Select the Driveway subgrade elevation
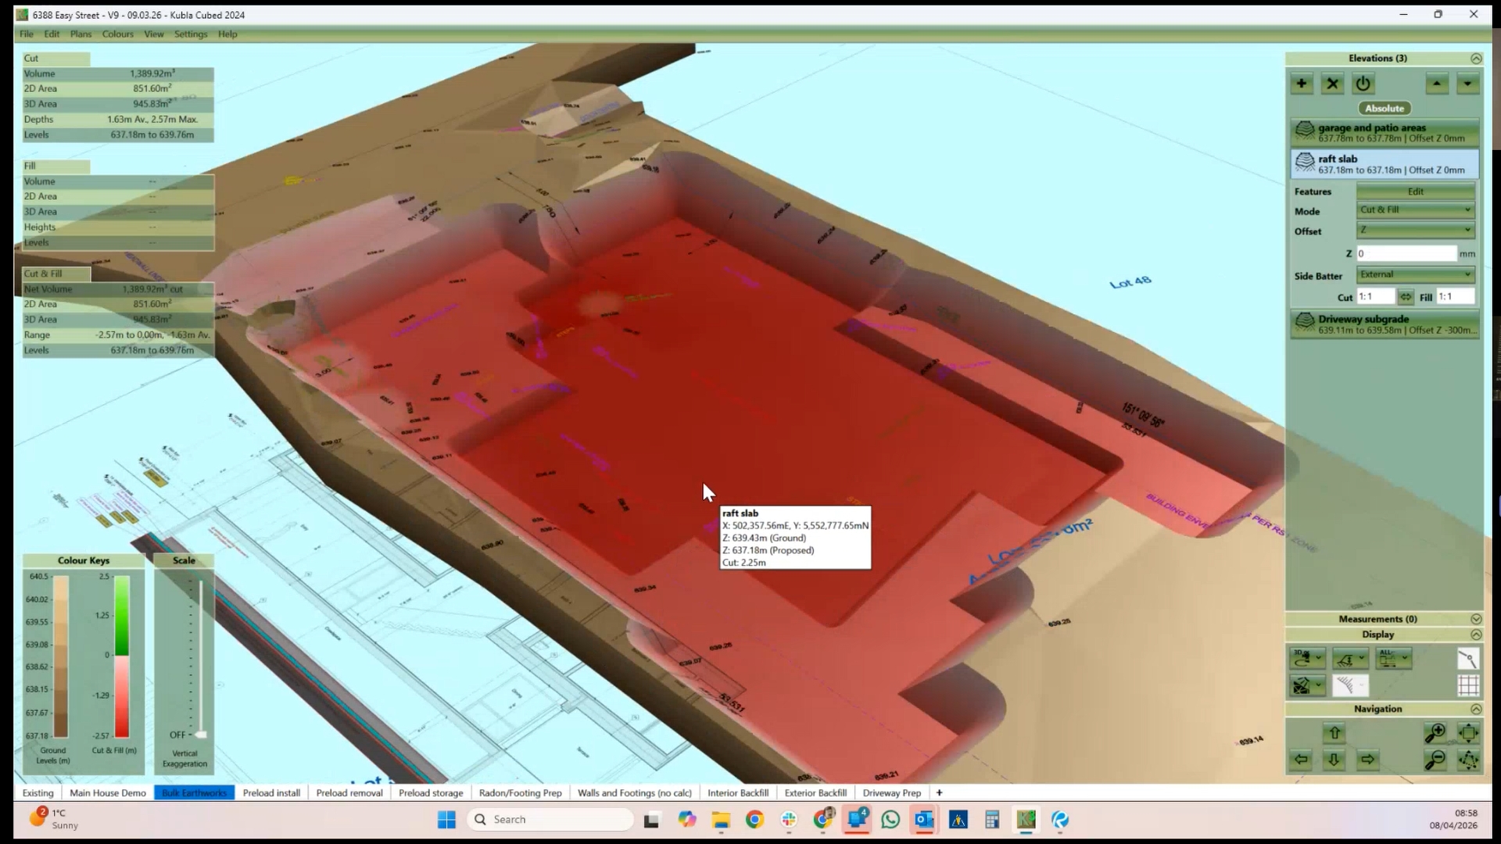1501x844 pixels. point(1383,324)
